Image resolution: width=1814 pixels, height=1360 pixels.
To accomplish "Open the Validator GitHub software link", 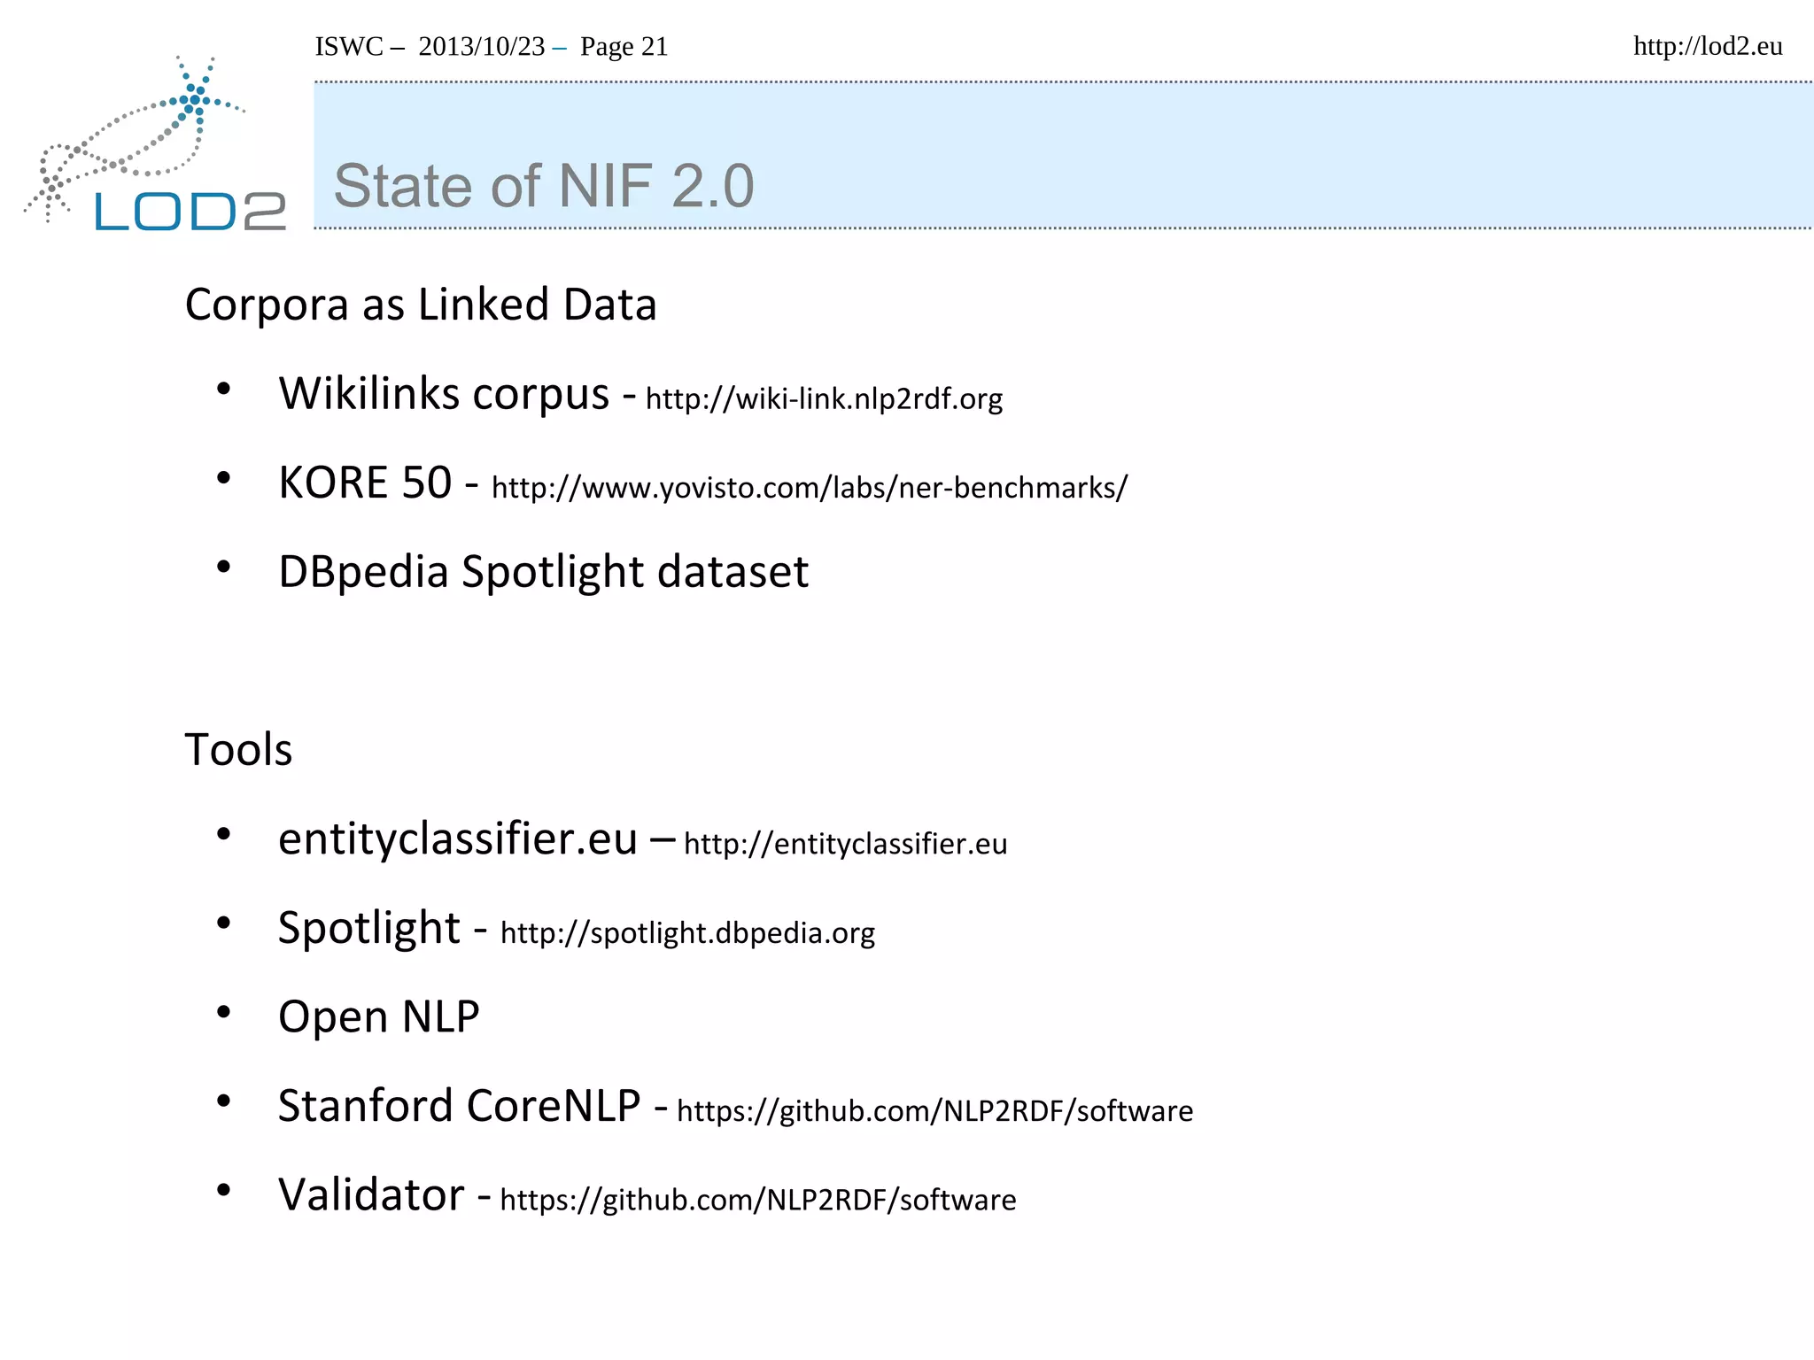I will [x=757, y=1200].
